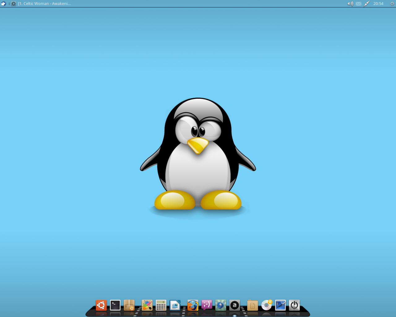Image resolution: width=396 pixels, height=317 pixels.
Task: Launch the Terminal from the dock
Action: point(115,305)
